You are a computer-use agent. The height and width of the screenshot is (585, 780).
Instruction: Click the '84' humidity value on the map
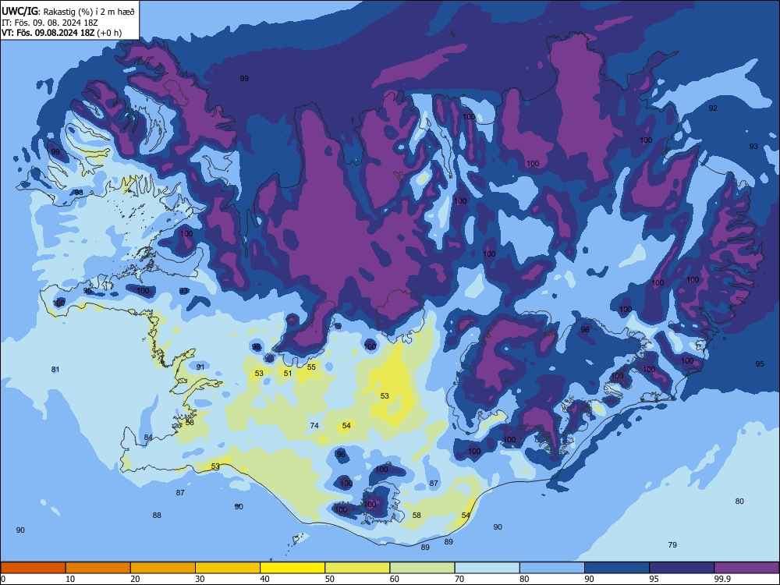click(148, 438)
